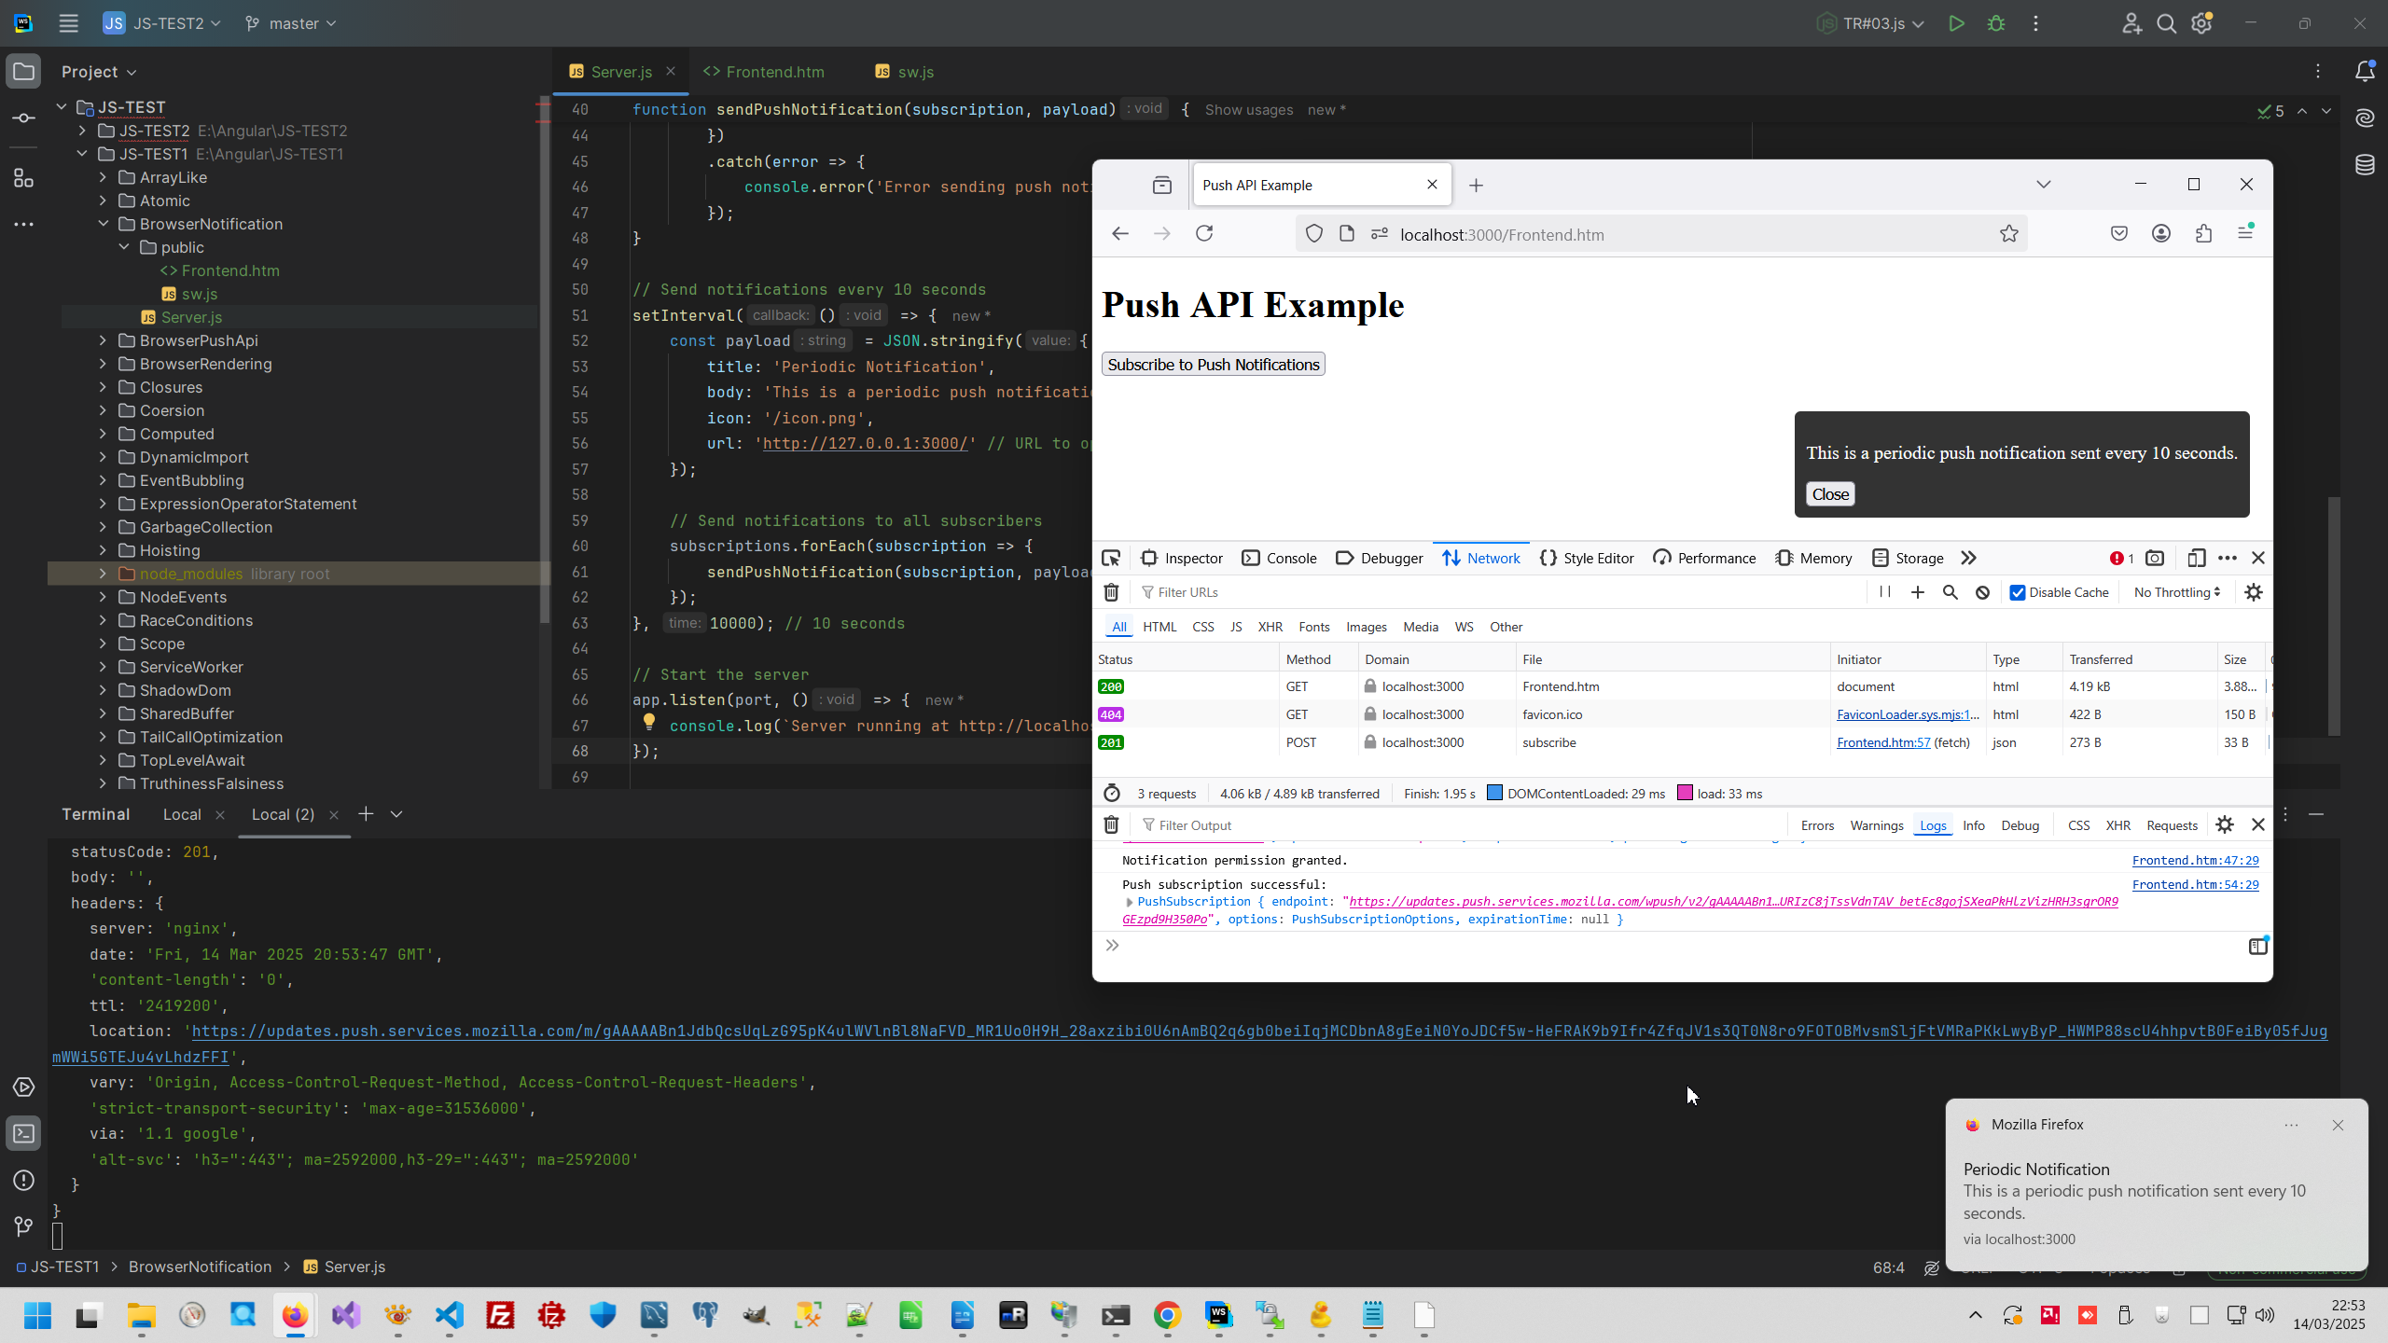The height and width of the screenshot is (1343, 2388).
Task: Open the Terminal tool window icon
Action: (x=23, y=1134)
